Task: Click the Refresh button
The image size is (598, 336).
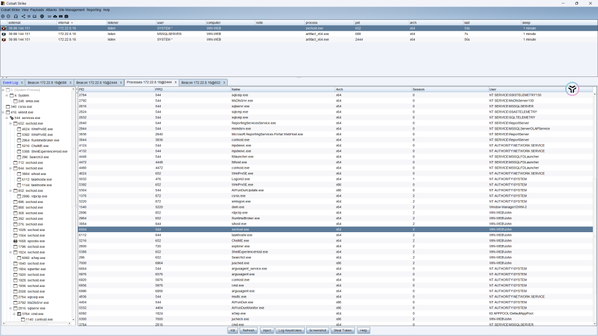Action: (248, 330)
